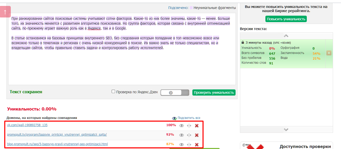Click the scroll-to-top arrow icon
Screen dimensions: 341x149
pyautogui.click(x=5, y=12)
